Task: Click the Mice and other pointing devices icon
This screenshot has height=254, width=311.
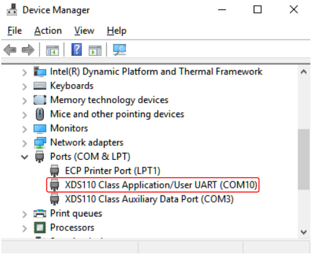Action: (x=40, y=114)
